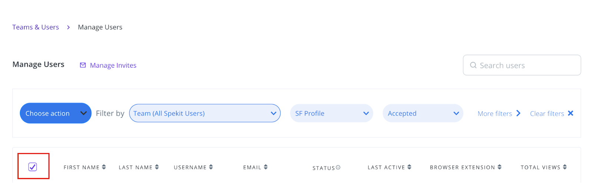593x183 pixels.
Task: Sort by the FIRST NAME column arrows
Action: pyautogui.click(x=104, y=167)
